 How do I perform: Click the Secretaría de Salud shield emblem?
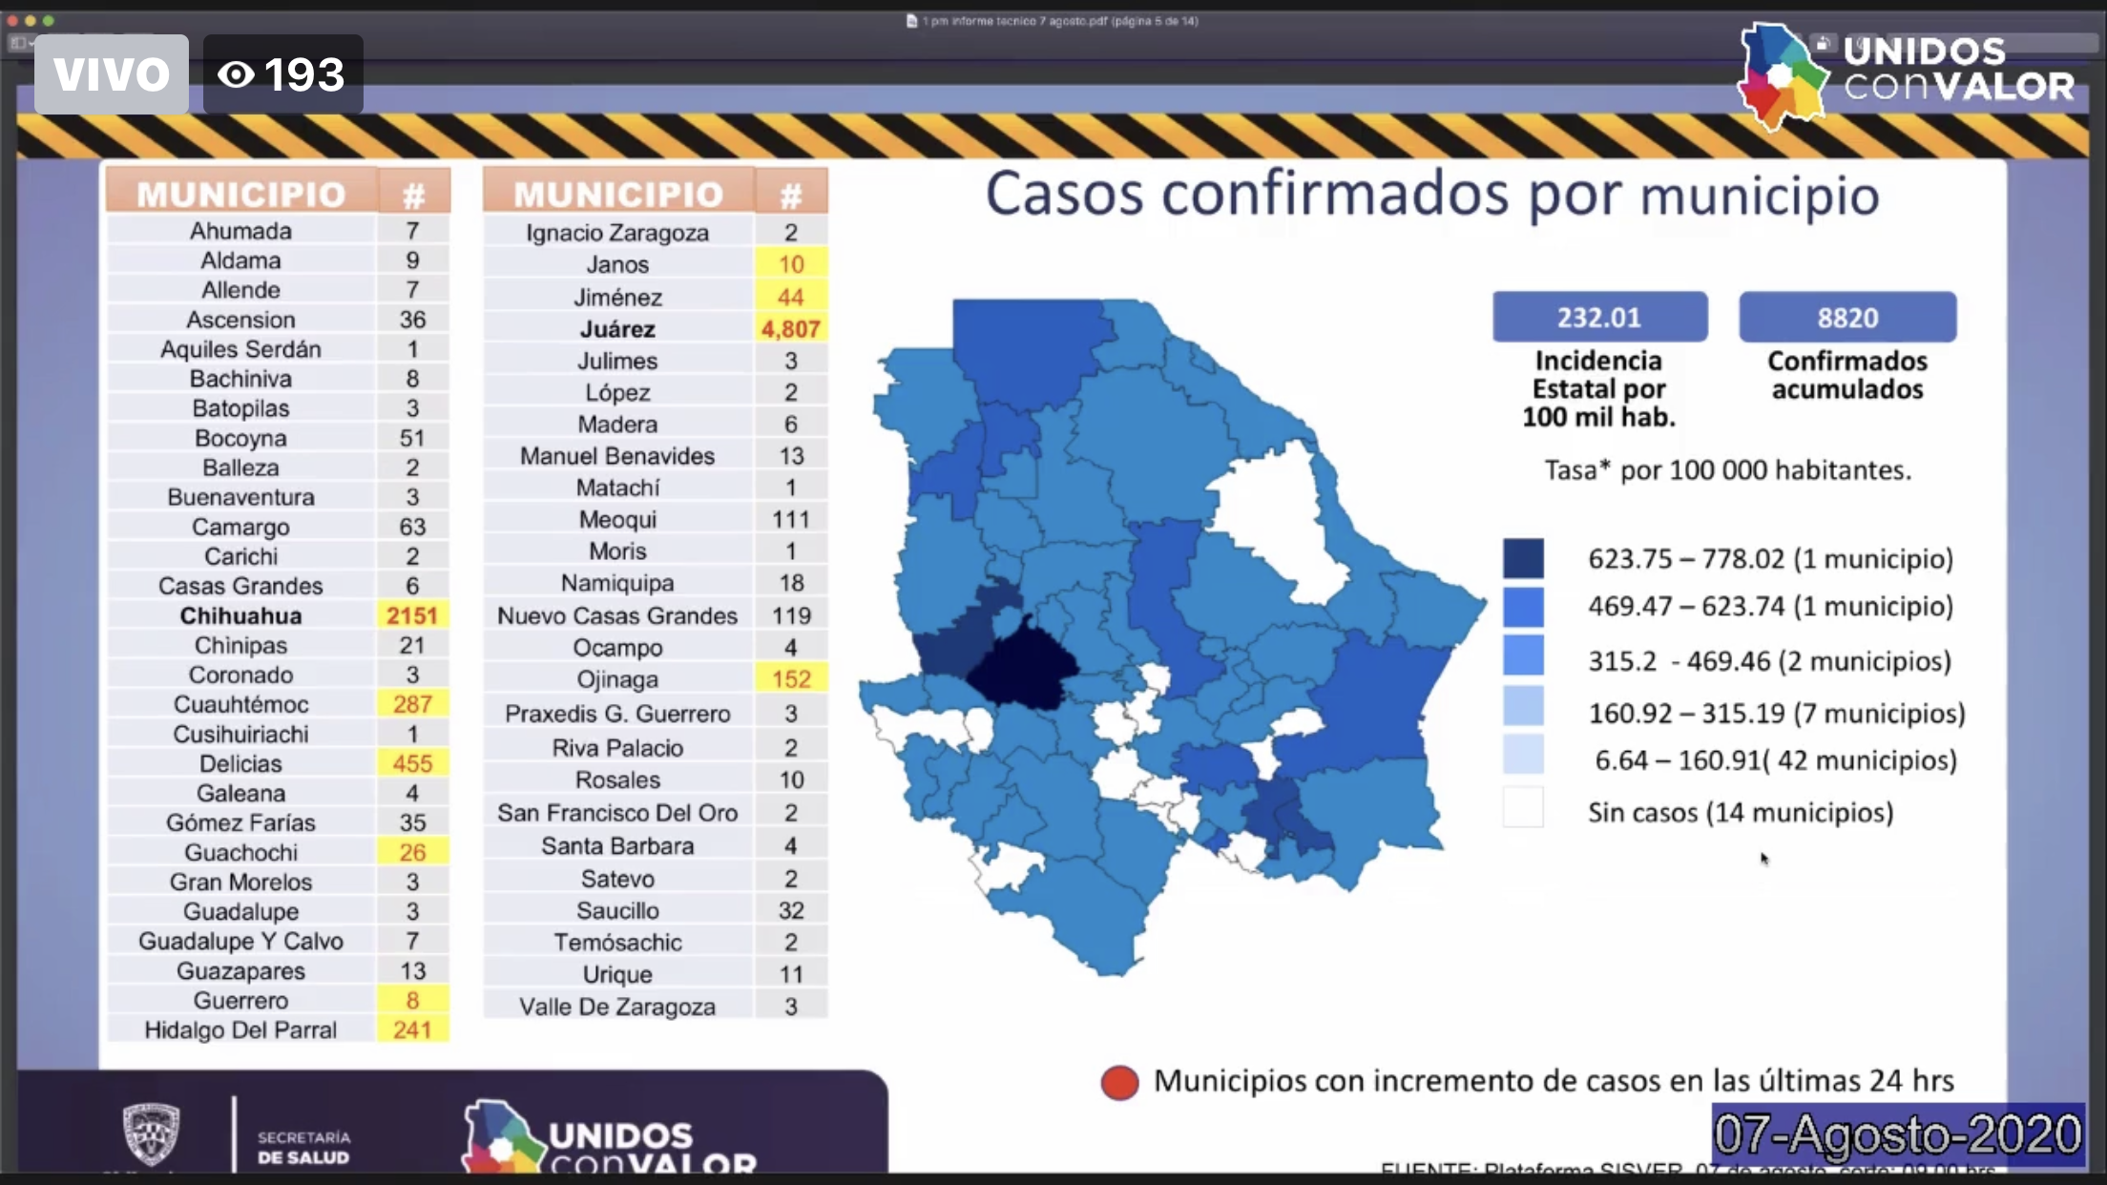click(151, 1133)
